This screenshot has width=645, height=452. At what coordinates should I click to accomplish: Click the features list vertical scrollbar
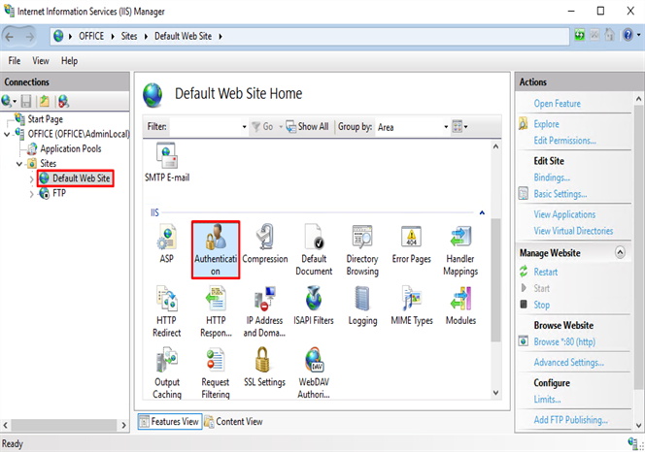tap(495, 279)
